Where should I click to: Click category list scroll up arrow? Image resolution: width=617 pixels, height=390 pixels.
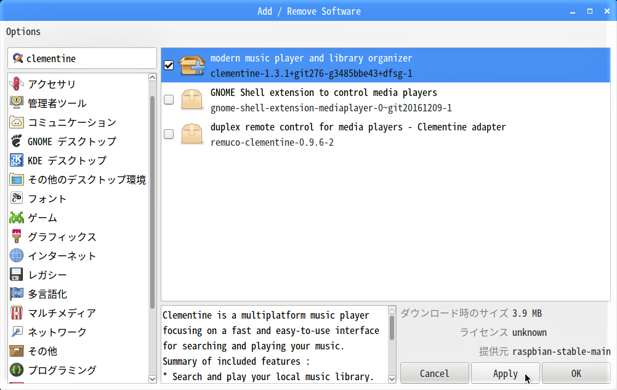click(153, 78)
